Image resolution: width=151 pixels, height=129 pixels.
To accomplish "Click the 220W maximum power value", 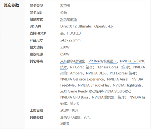I will pyautogui.click(x=65, y=47).
